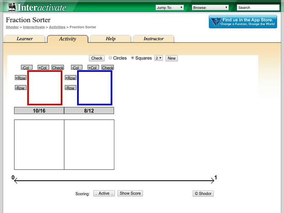Image resolution: width=284 pixels, height=213 pixels.
Task: Click inside the red bordered square
Action: point(45,88)
